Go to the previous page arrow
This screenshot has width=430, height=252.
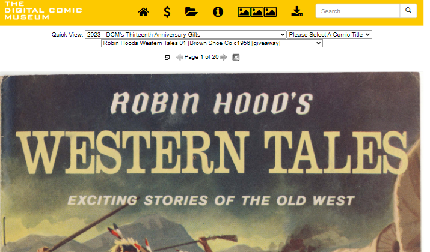(x=179, y=57)
